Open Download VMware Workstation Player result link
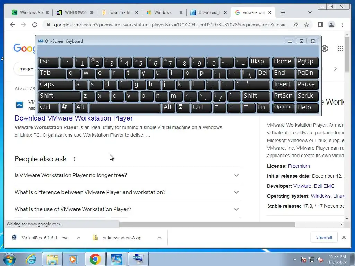355x266 pixels. coord(74,118)
